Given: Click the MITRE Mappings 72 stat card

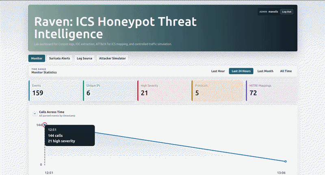Looking at the screenshot, I should click(271, 91).
